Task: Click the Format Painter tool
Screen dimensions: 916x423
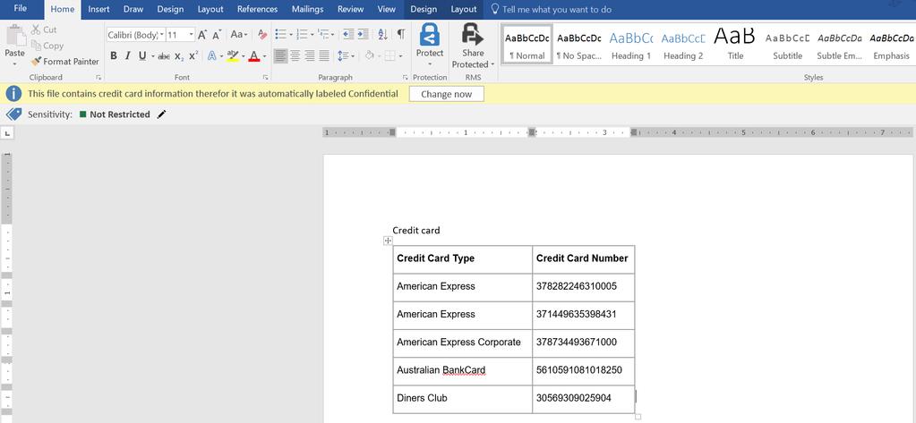Action: coord(64,62)
